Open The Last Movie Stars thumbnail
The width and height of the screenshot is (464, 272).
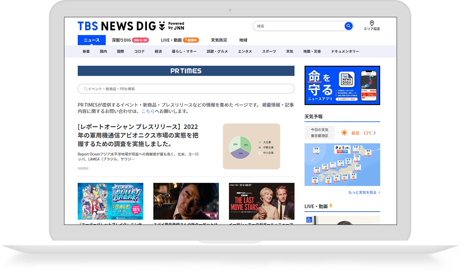pyautogui.click(x=262, y=201)
